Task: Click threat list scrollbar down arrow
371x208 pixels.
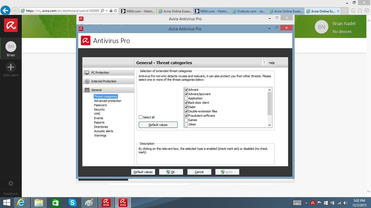Action: click(270, 125)
